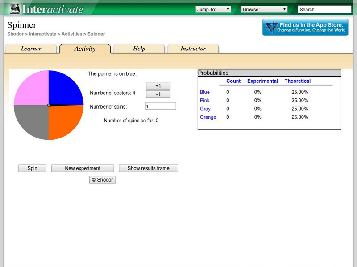
Task: Click the App Store banner
Action: 305,27
